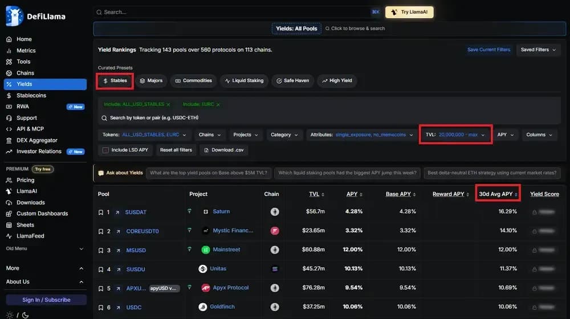Open the Projects filter dropdown

point(245,135)
